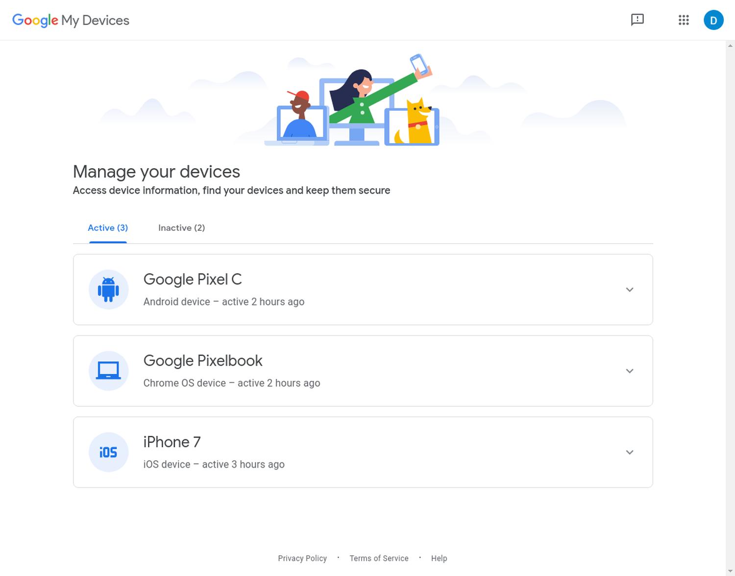This screenshot has height=576, width=735.
Task: Open the Privacy Policy link
Action: [302, 558]
